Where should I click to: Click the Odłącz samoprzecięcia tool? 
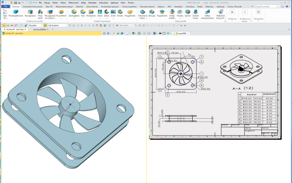pos(207,14)
